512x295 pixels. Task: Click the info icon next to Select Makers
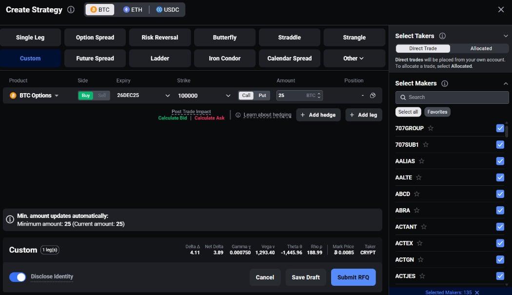click(444, 83)
